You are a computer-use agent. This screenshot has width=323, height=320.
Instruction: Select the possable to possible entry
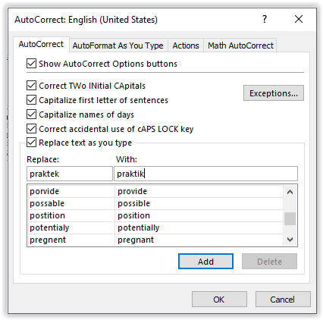155,203
